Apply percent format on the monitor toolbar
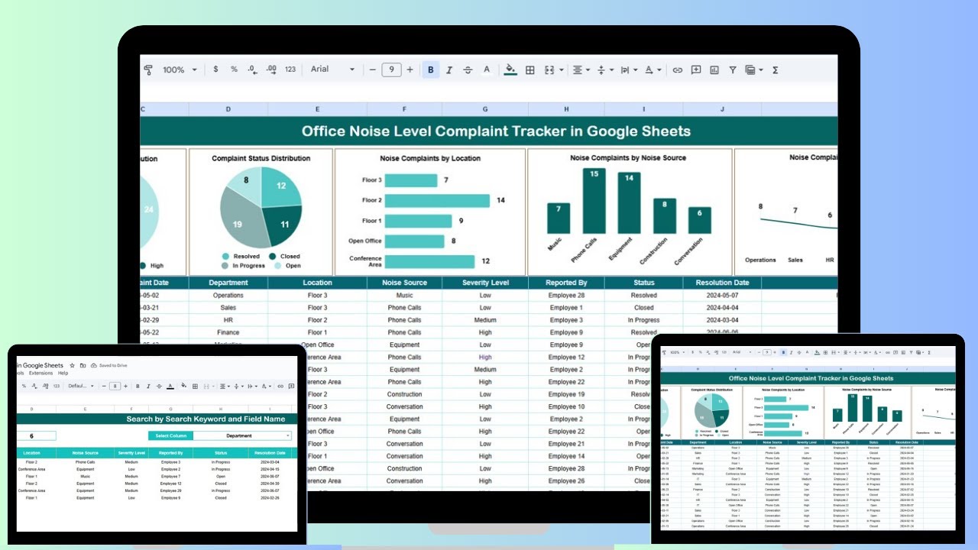The image size is (978, 550). tap(234, 70)
